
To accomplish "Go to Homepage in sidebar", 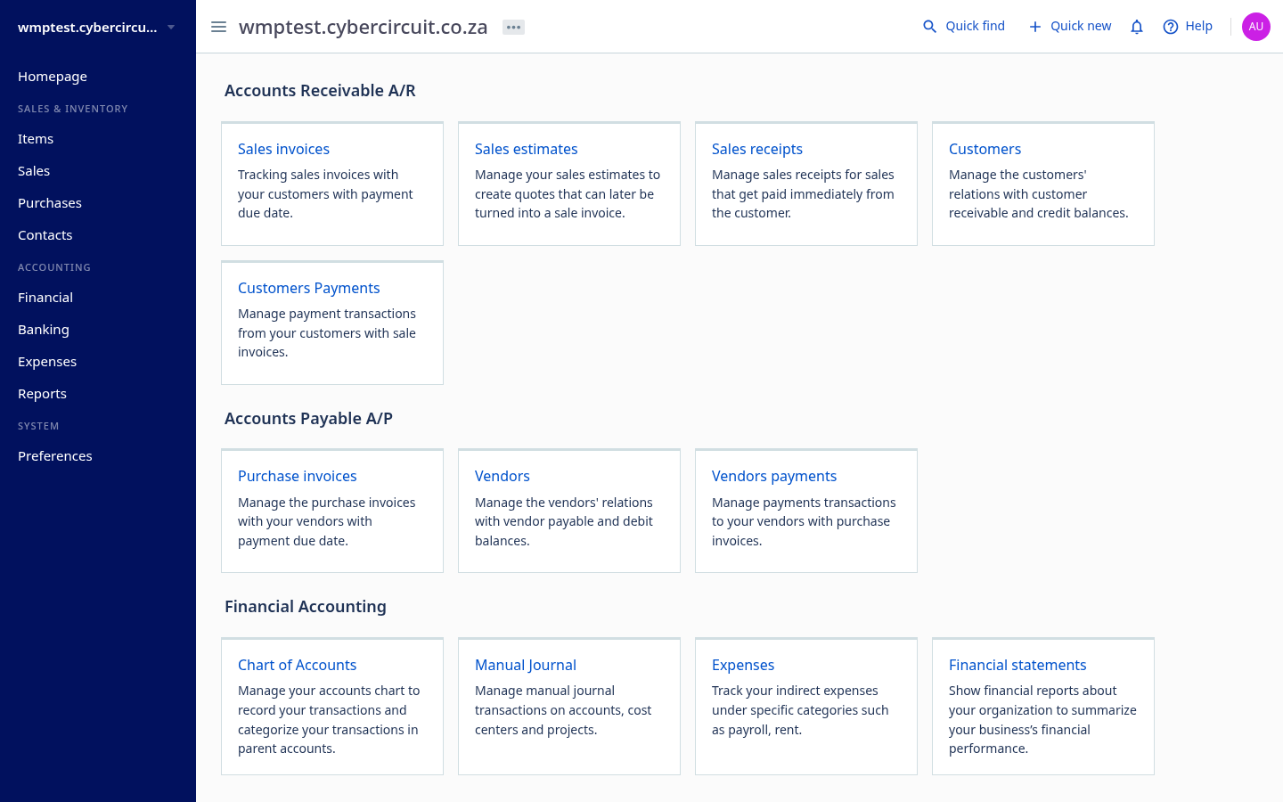I will [x=53, y=77].
